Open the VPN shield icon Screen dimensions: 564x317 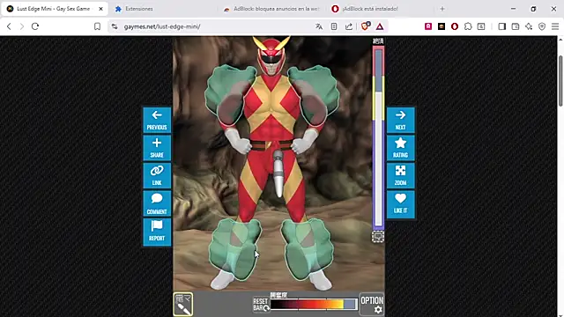click(x=542, y=26)
